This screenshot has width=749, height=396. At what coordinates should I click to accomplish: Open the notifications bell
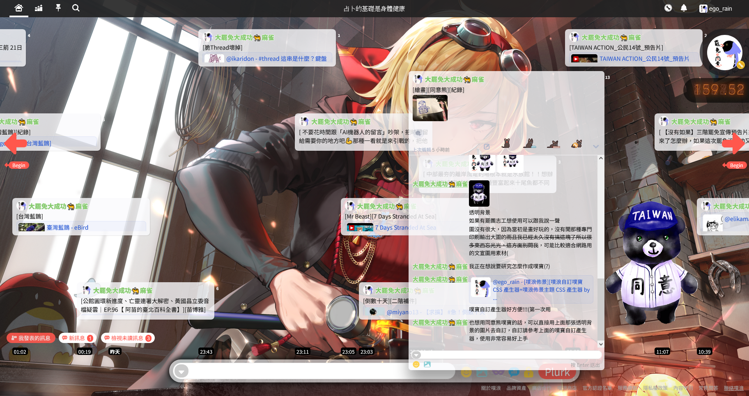[684, 8]
